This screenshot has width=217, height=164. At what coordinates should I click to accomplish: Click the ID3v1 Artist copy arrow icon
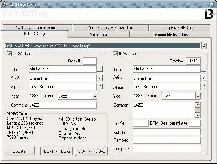tap(100, 78)
